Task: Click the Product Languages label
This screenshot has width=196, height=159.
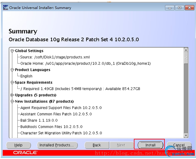Action: pos(33,70)
